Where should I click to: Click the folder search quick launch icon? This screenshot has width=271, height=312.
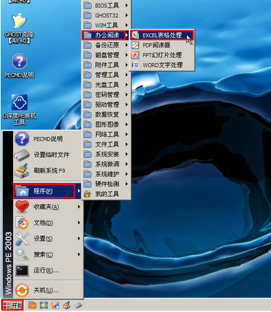[32, 305]
